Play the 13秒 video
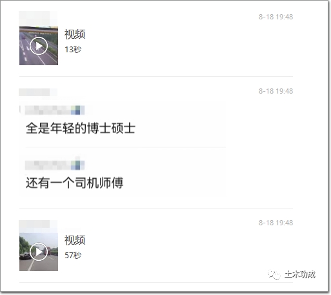Image resolution: width=331 pixels, height=295 pixels. coord(39,46)
